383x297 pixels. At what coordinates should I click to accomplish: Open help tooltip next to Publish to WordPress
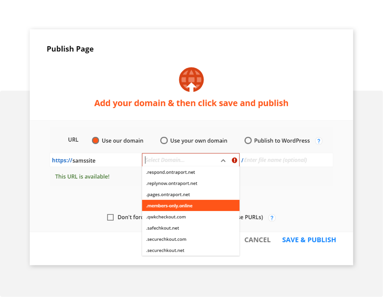318,141
